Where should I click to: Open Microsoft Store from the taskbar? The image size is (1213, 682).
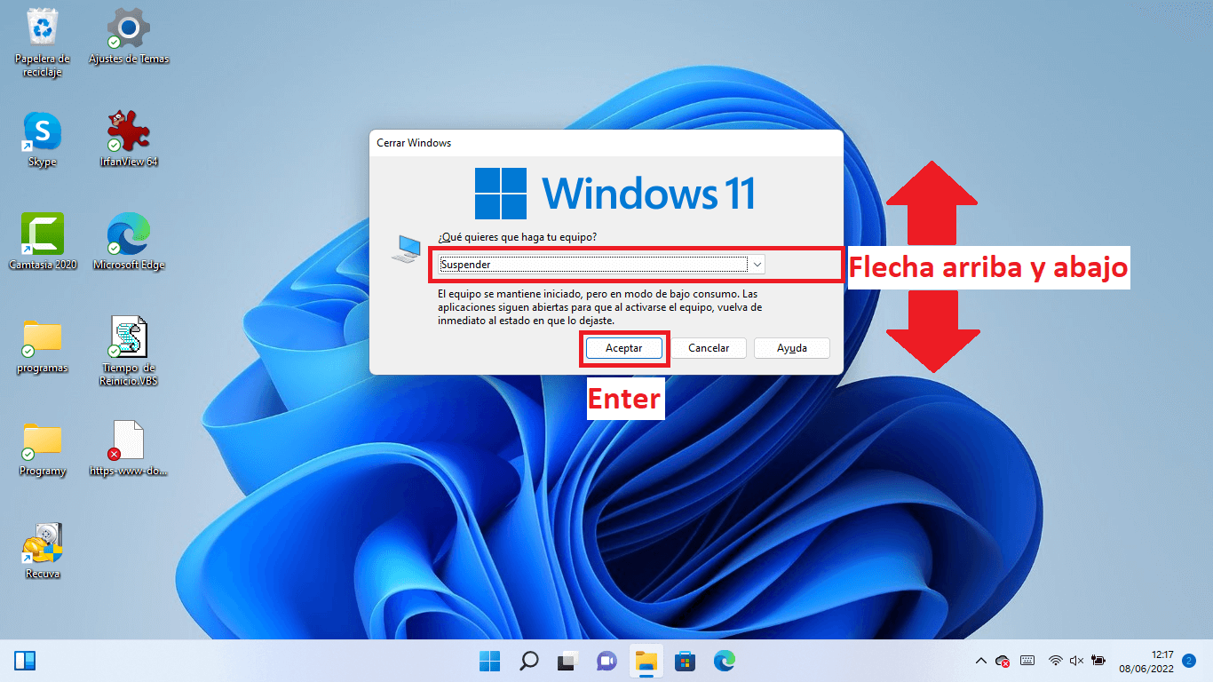[x=685, y=661]
